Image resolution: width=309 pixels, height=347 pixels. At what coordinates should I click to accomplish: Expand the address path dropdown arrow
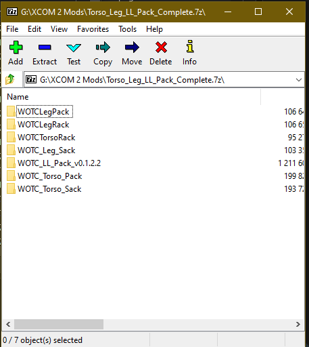pyautogui.click(x=299, y=80)
